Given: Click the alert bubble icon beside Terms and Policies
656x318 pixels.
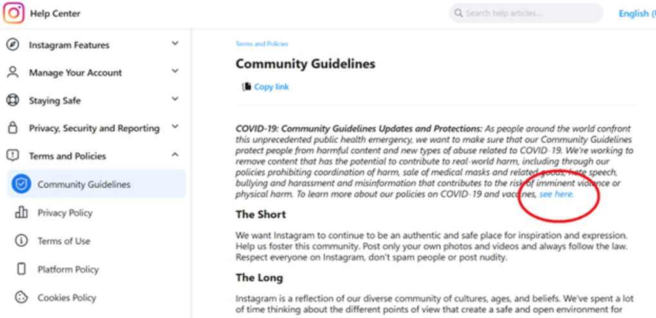Looking at the screenshot, I should 13,156.
